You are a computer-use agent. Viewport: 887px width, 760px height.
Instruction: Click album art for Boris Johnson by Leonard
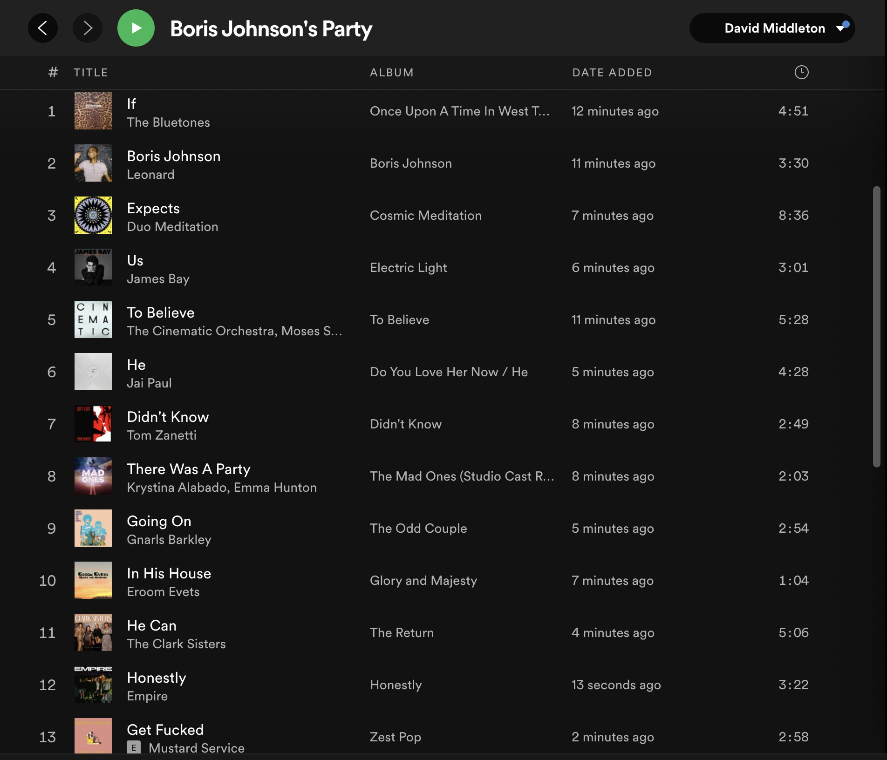(93, 163)
